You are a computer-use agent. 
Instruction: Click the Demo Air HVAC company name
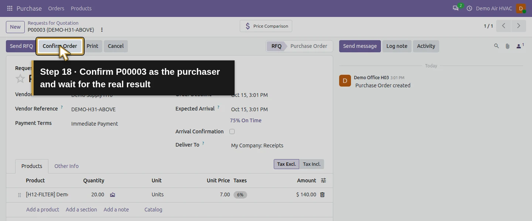tap(494, 8)
